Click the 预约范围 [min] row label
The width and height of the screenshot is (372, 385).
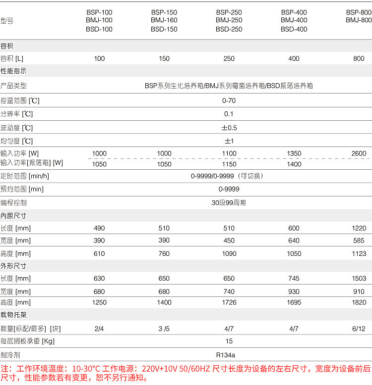click(22, 189)
